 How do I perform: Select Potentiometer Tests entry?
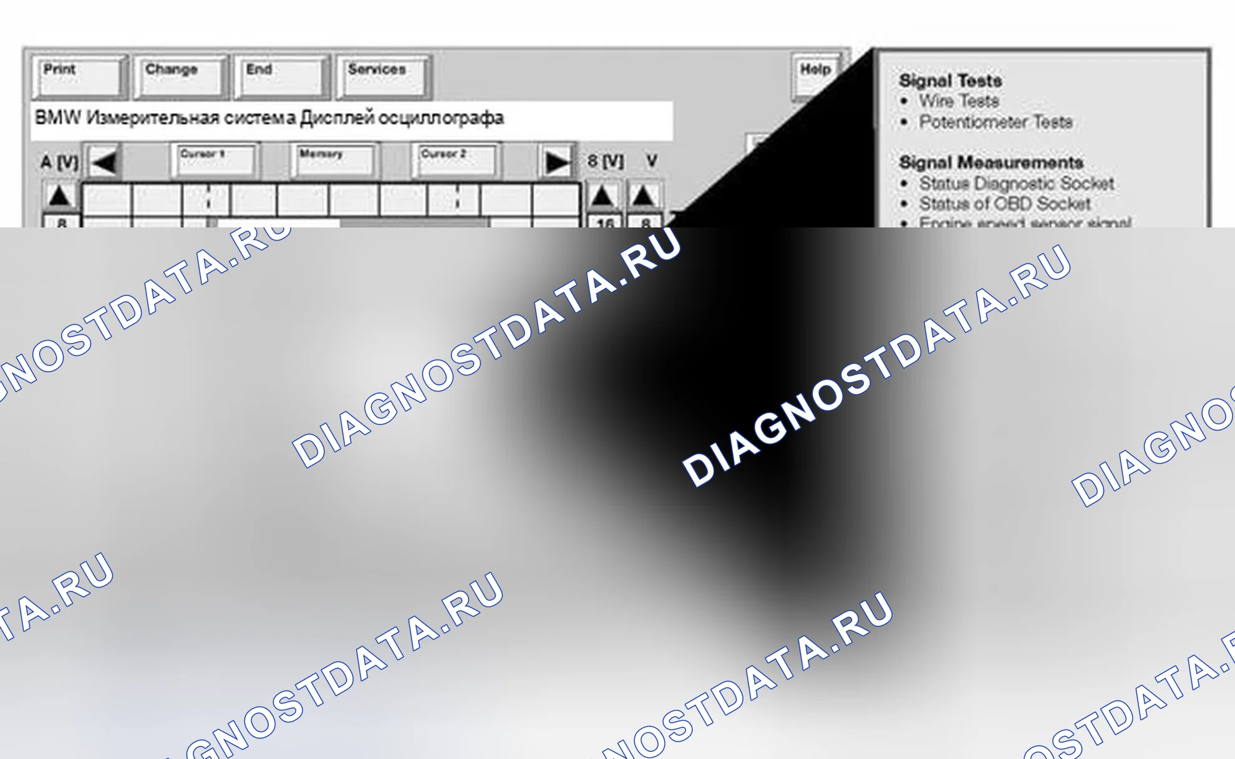pos(995,122)
